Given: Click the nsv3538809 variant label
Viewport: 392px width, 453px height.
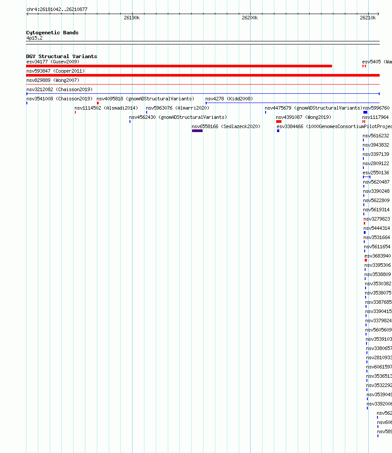Looking at the screenshot, I should tap(377, 274).
